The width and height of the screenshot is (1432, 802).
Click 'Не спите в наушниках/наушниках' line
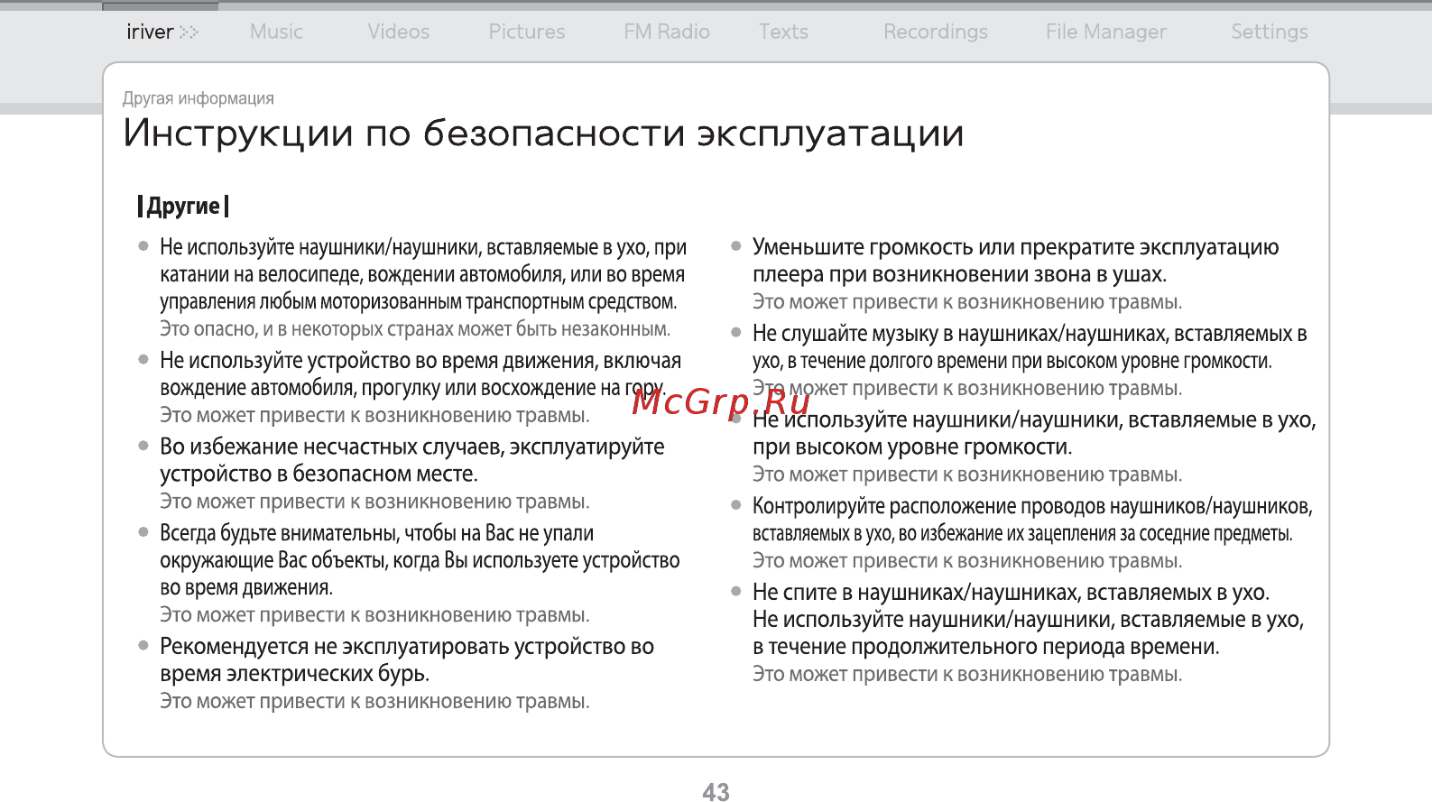click(1012, 593)
